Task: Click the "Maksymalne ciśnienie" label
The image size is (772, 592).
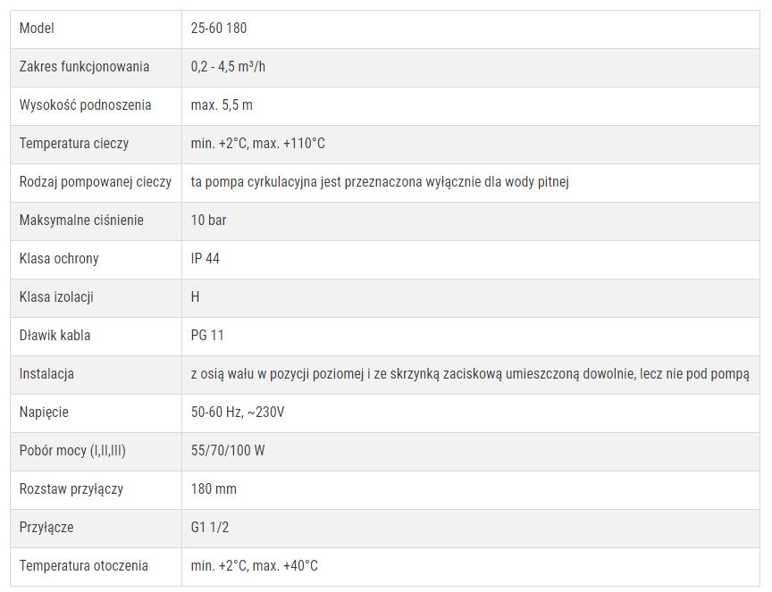Action: click(81, 221)
